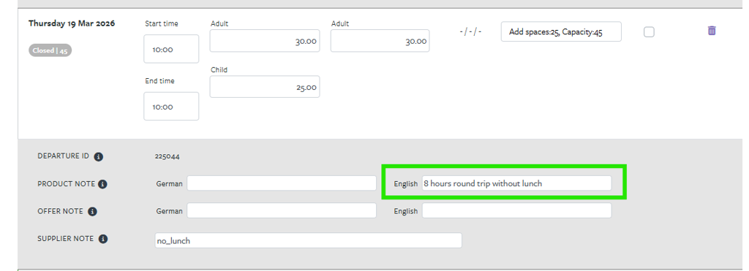
Task: Focus the English Offer Note field
Action: click(x=517, y=210)
